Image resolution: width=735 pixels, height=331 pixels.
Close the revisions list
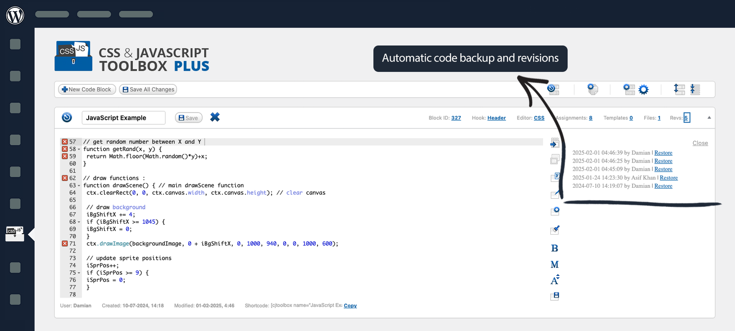point(700,143)
